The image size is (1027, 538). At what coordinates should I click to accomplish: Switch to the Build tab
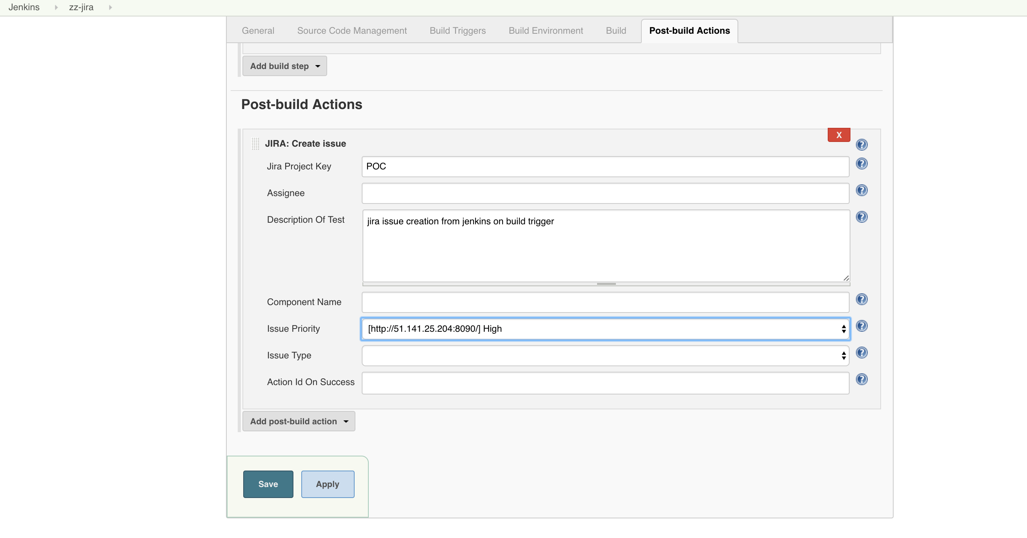point(615,31)
